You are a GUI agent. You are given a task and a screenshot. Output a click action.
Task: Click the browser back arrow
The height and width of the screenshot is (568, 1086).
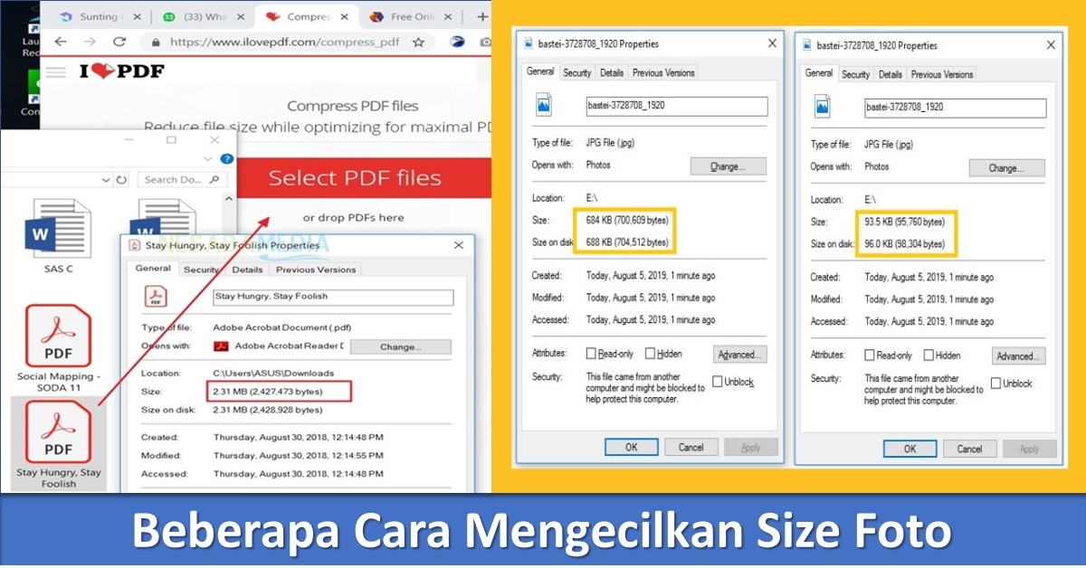pyautogui.click(x=60, y=42)
